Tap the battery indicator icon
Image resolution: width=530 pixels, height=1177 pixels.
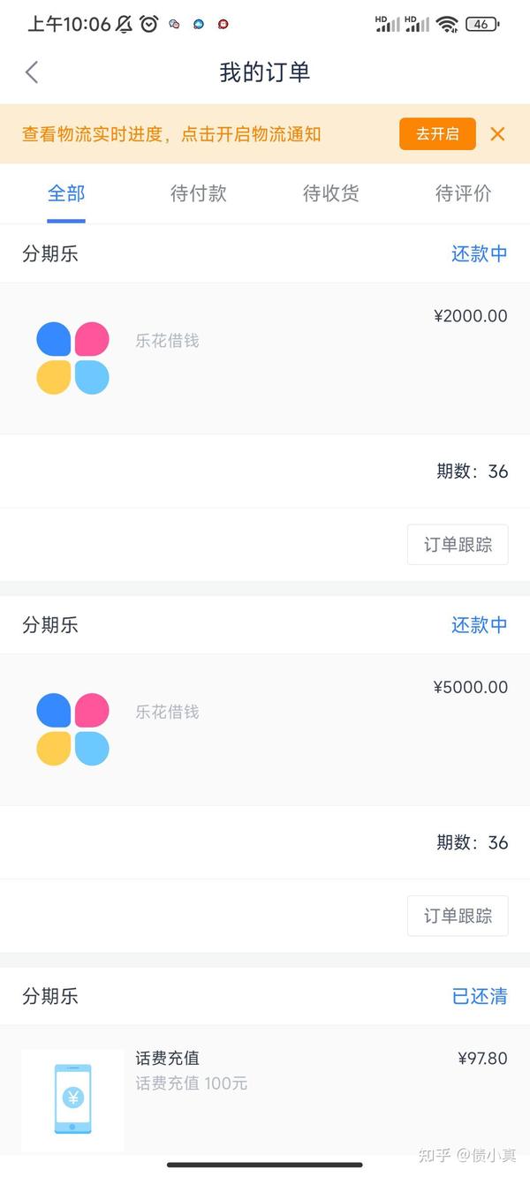[481, 25]
